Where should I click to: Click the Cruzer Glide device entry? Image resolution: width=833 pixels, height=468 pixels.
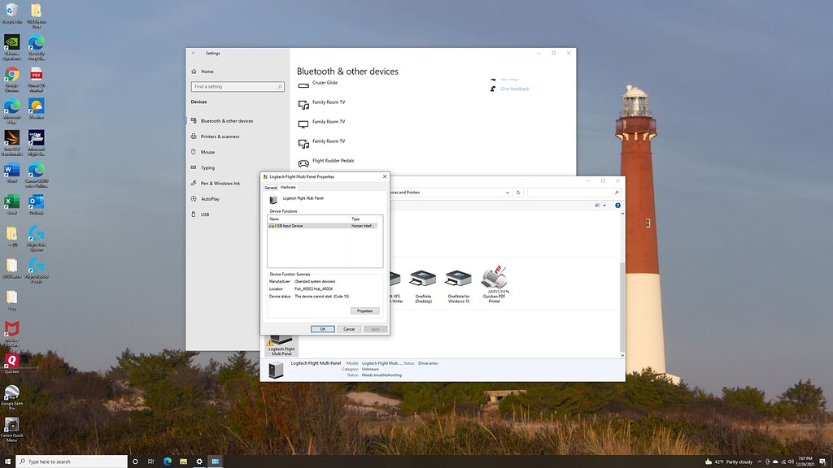[325, 83]
